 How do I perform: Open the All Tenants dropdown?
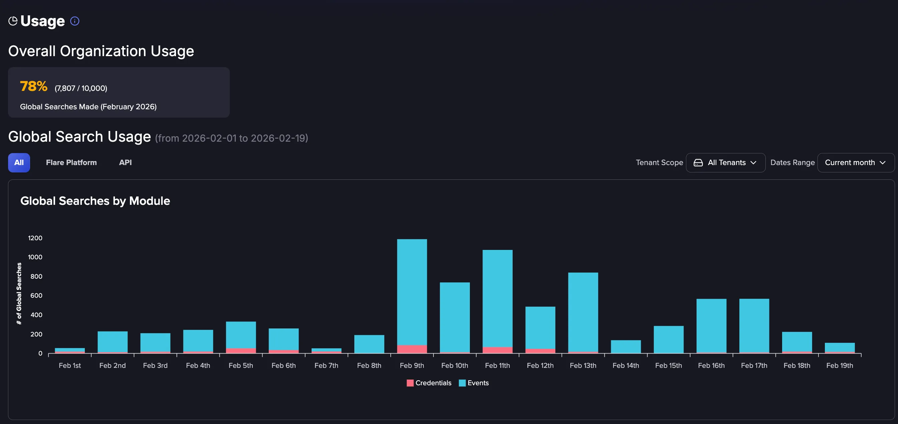point(725,163)
